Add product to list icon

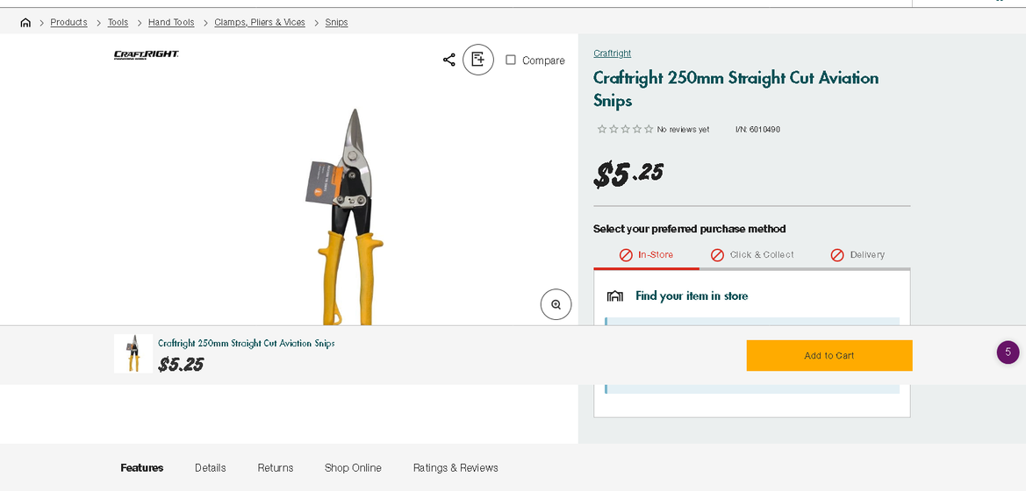478,60
